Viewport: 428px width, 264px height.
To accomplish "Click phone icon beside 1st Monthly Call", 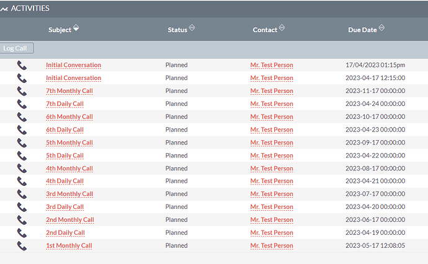I will pyautogui.click(x=22, y=246).
